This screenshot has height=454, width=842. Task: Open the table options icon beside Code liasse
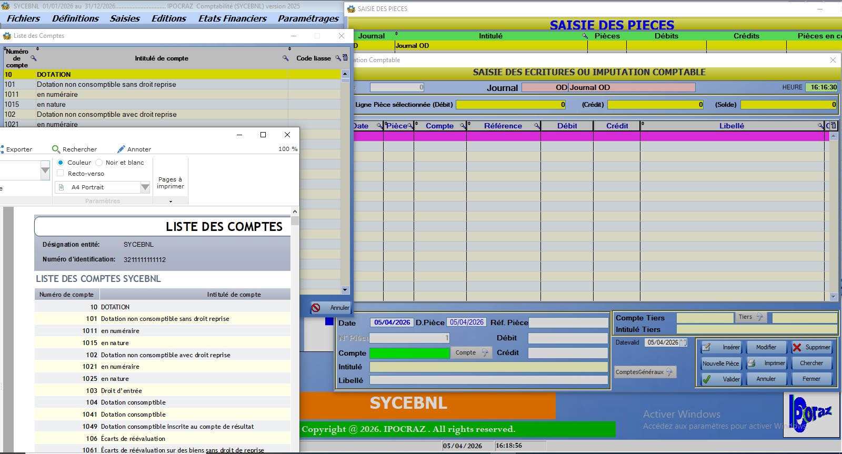345,57
